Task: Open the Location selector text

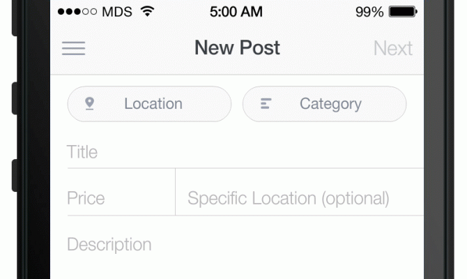Action: click(x=153, y=104)
